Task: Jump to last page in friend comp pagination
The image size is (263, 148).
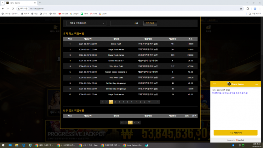Action: [138, 122]
